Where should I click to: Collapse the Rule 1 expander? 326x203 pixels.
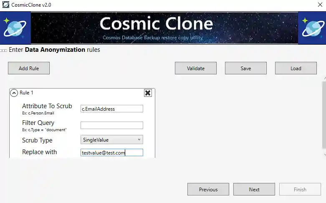(14, 93)
